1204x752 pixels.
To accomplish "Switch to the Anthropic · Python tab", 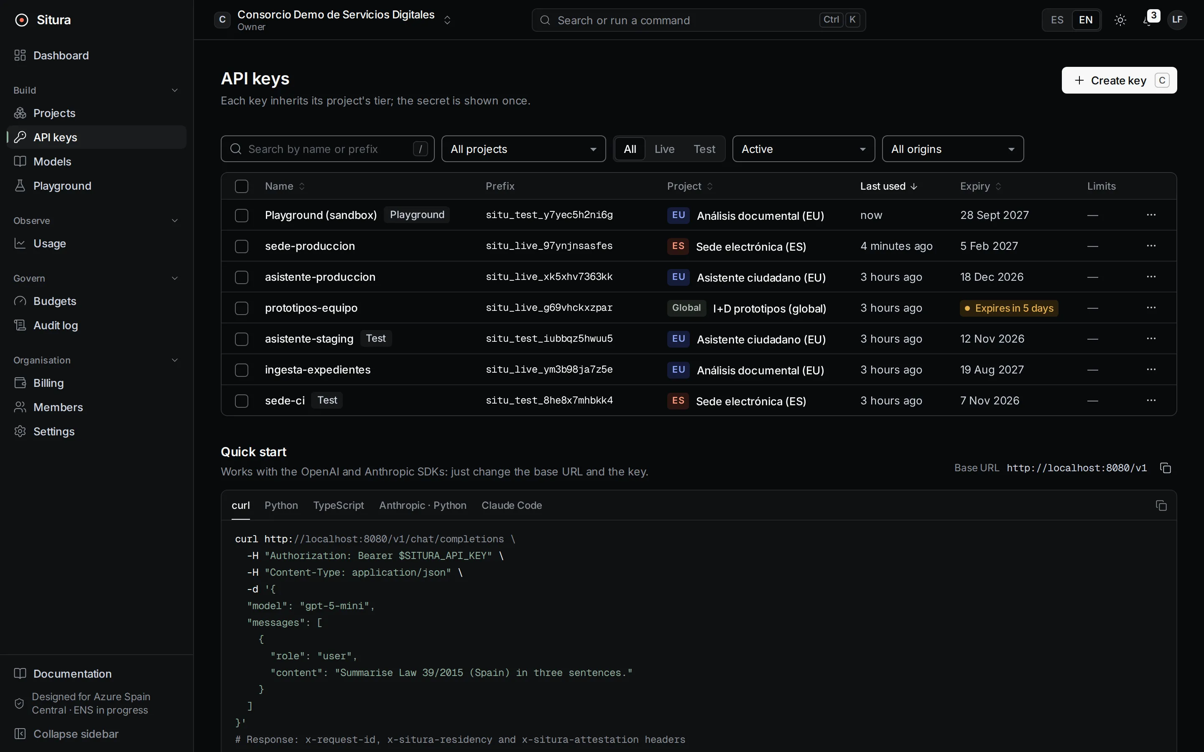I will pyautogui.click(x=423, y=506).
